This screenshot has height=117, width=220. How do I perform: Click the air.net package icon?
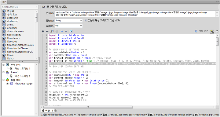[4, 25]
